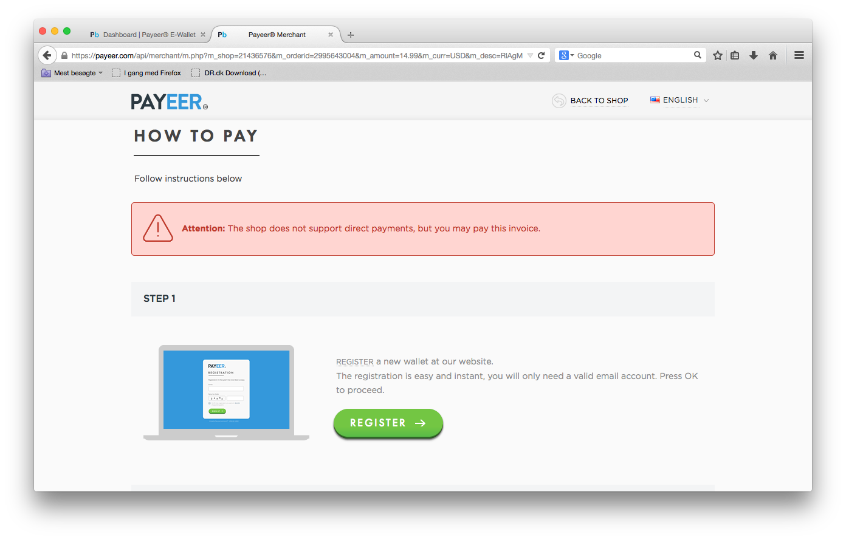
Task: Show URL history dropdown arrow
Action: coord(530,55)
